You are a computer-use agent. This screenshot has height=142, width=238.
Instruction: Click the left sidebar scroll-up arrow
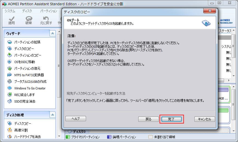pos(59,32)
